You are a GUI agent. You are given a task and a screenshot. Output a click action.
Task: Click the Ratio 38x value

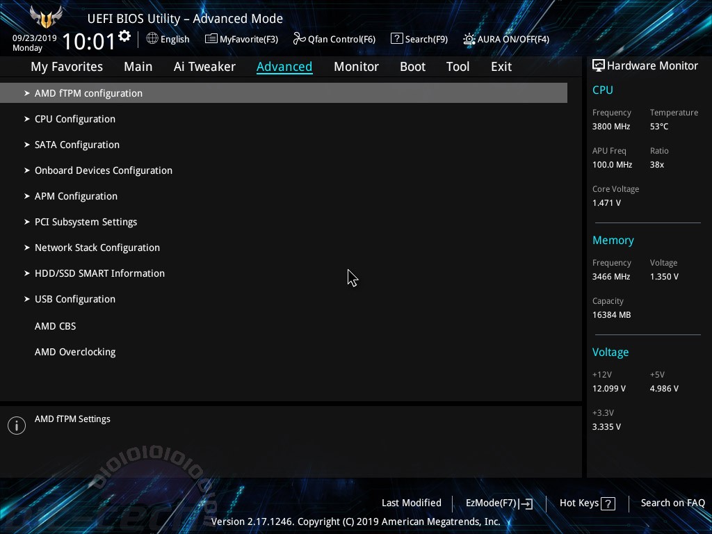657,164
